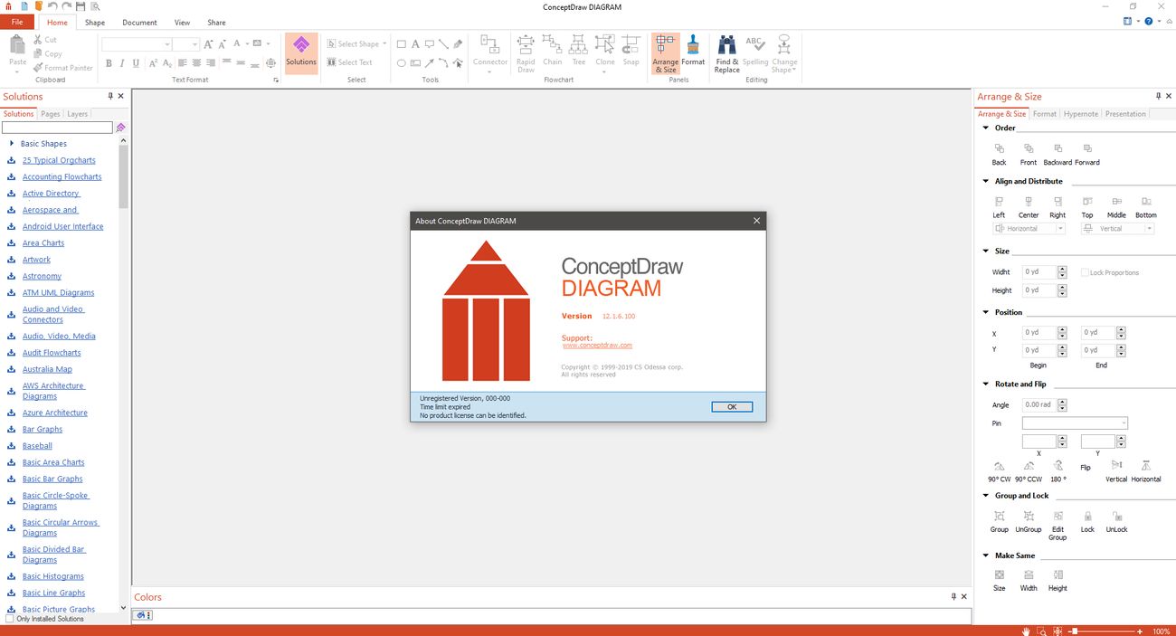Toggle the Lock Proportions checkbox
The height and width of the screenshot is (636, 1176).
pos(1086,272)
